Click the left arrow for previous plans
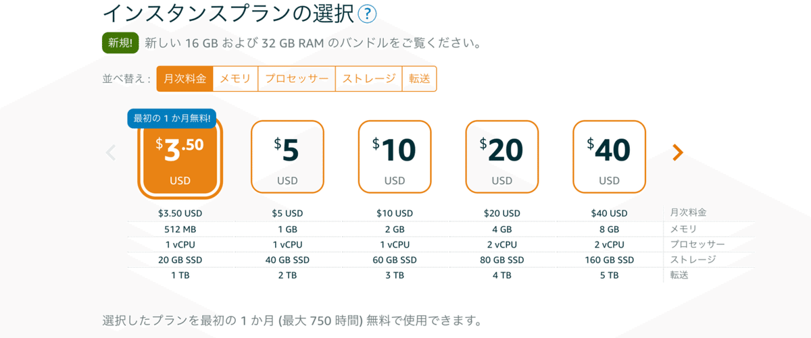 click(x=111, y=153)
